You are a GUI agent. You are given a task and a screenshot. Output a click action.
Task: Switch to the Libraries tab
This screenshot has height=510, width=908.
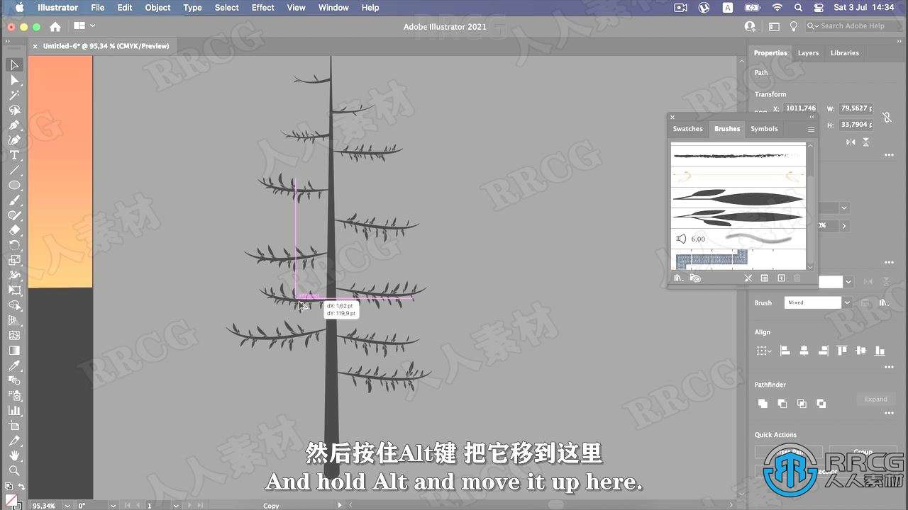point(844,53)
